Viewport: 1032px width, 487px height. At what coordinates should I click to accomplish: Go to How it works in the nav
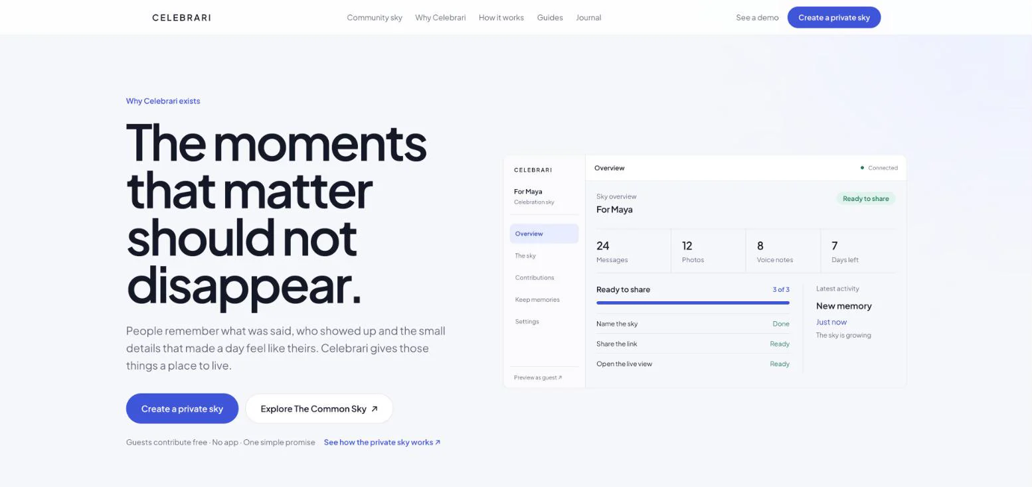point(501,17)
